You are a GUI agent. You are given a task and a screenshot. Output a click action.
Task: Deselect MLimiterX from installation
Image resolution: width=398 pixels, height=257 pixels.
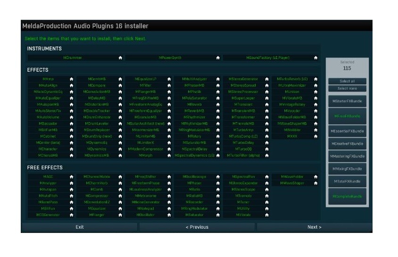click(x=145, y=142)
